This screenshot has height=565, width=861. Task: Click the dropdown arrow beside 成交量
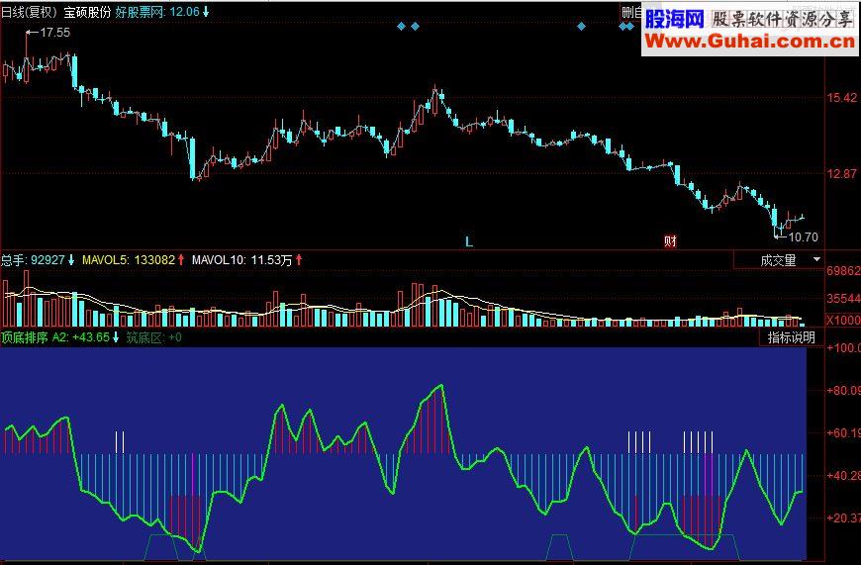816,259
